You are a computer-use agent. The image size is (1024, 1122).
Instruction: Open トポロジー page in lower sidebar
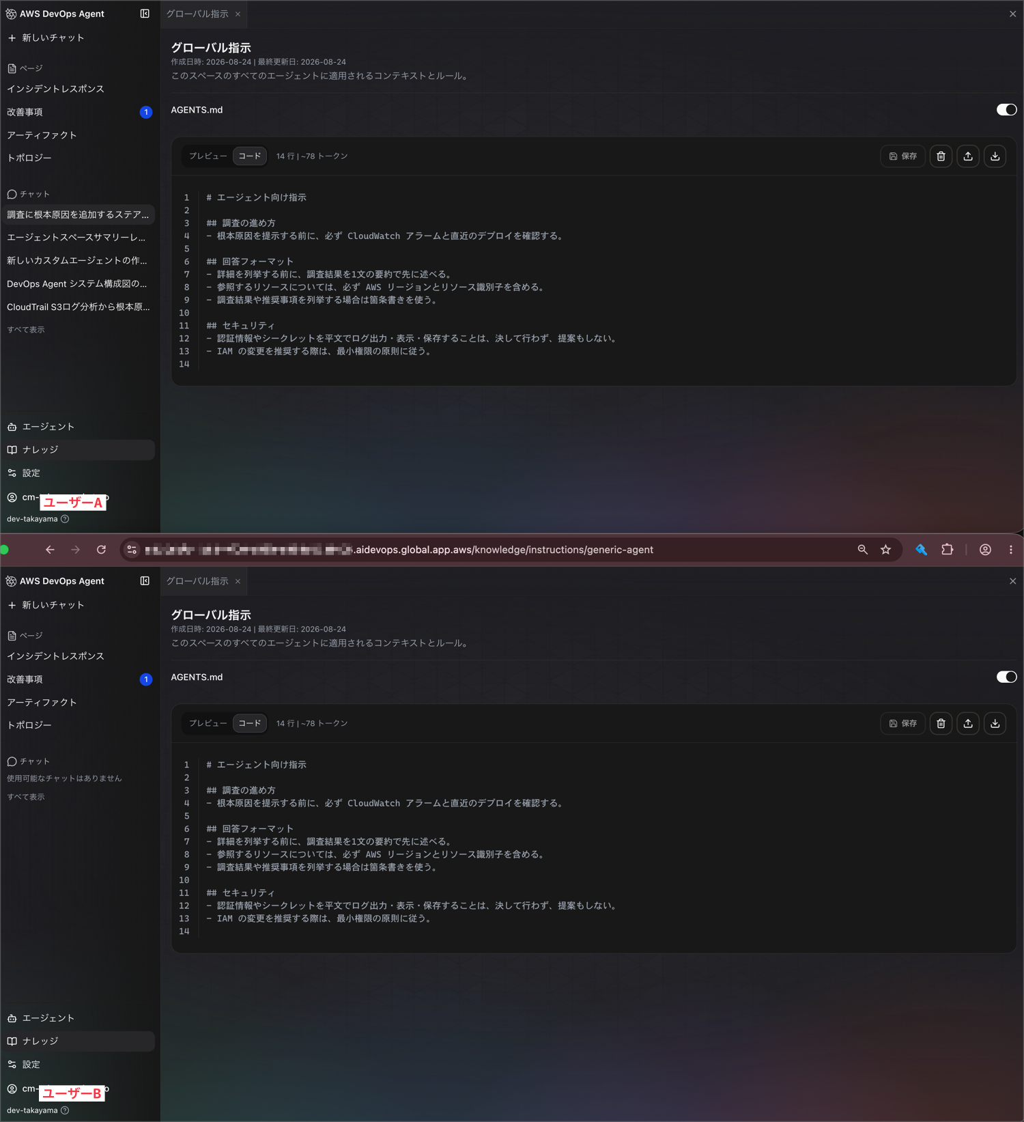click(29, 725)
